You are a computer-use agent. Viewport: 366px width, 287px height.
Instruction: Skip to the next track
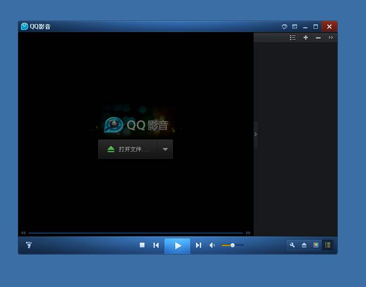(198, 245)
